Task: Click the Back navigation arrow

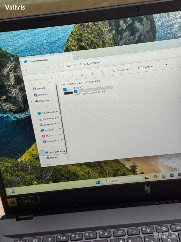Action: pyautogui.click(x=27, y=70)
